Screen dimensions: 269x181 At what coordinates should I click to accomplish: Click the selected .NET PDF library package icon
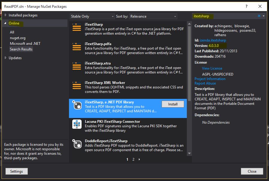[x=77, y=105]
